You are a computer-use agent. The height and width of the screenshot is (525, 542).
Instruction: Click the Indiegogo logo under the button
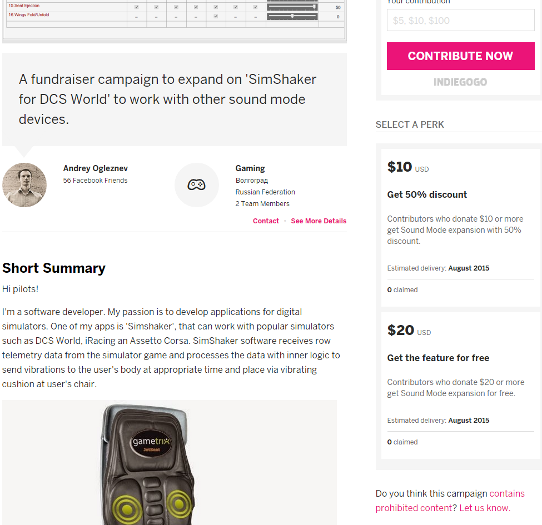pos(460,82)
